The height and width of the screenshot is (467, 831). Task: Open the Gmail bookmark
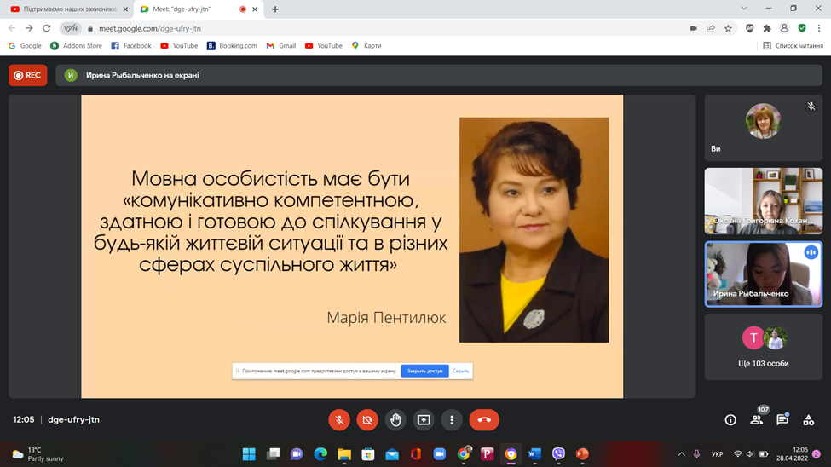pos(281,45)
